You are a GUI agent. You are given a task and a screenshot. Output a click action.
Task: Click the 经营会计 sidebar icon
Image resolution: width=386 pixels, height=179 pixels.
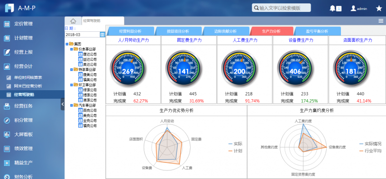[x=7, y=66]
